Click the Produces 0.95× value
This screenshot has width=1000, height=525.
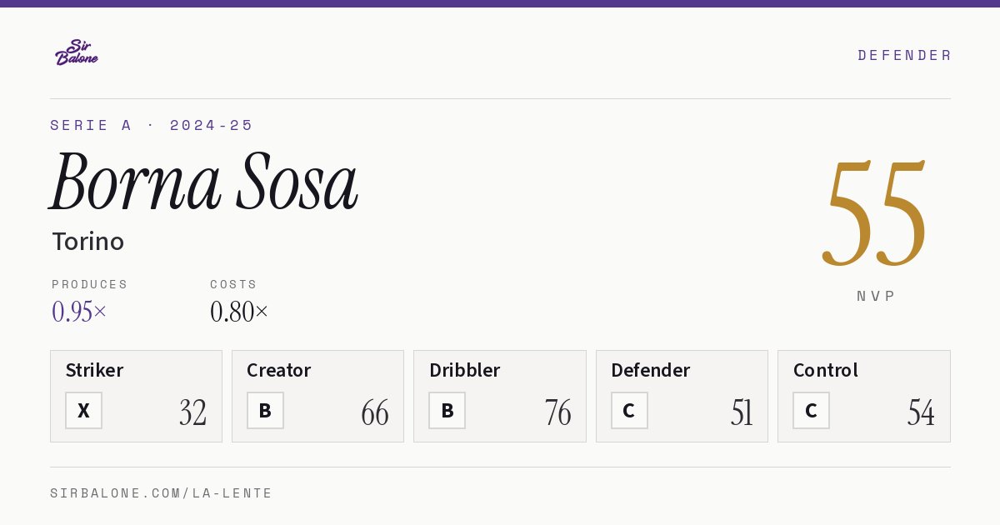coord(79,312)
